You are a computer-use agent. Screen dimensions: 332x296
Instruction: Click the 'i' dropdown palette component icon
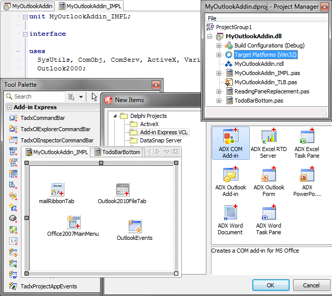coord(13,241)
